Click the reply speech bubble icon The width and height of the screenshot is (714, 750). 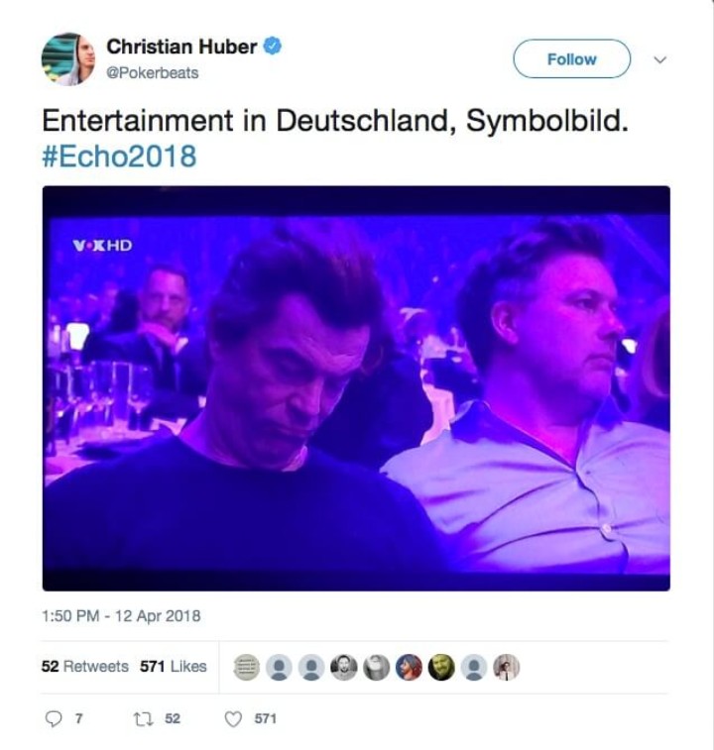click(54, 719)
